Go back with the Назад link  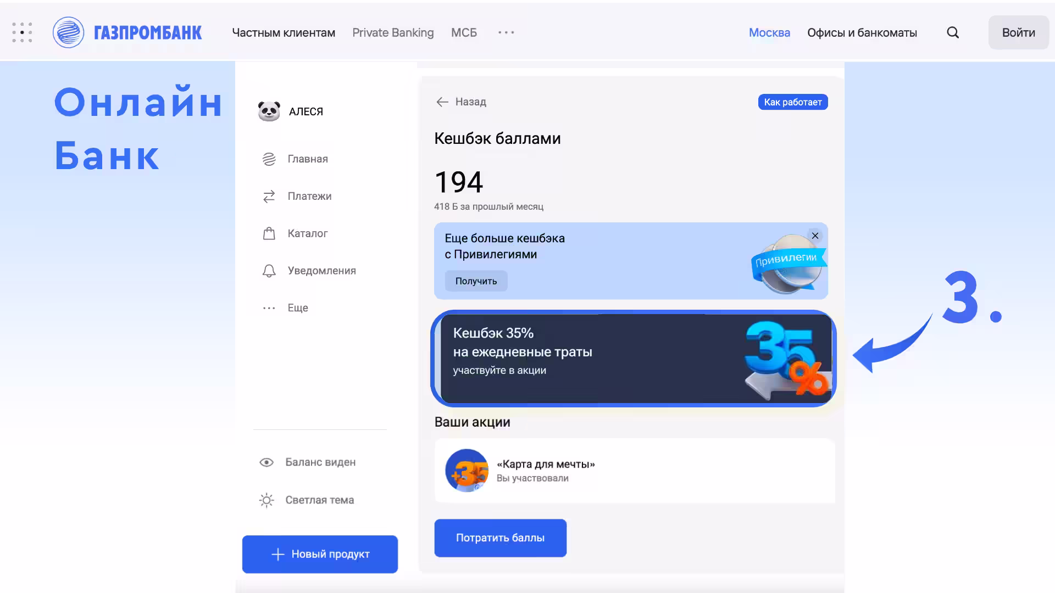pyautogui.click(x=470, y=102)
